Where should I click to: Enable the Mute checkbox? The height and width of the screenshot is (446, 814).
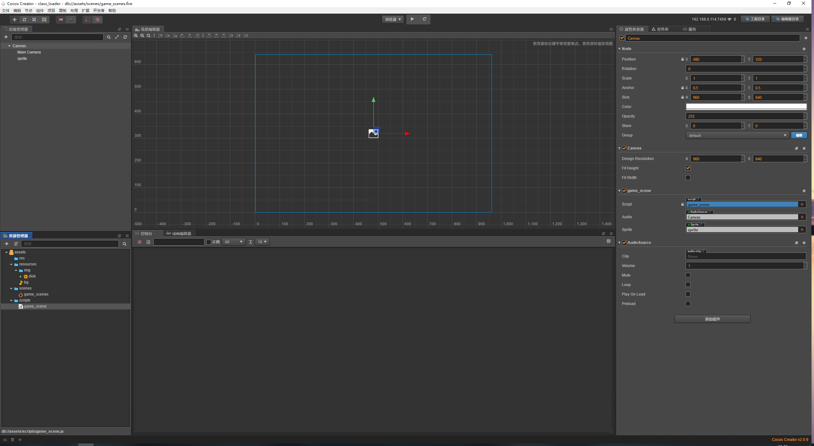[x=688, y=275]
